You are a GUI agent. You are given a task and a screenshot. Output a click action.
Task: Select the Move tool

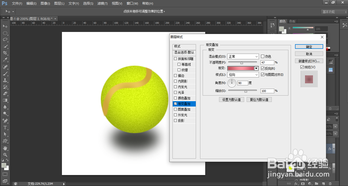click(5, 26)
